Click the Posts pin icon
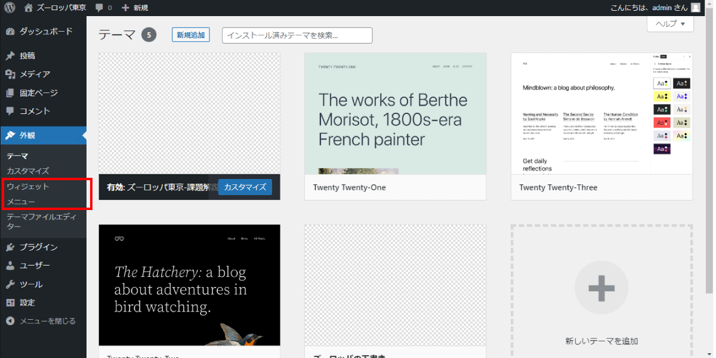The height and width of the screenshot is (358, 716). (x=10, y=55)
